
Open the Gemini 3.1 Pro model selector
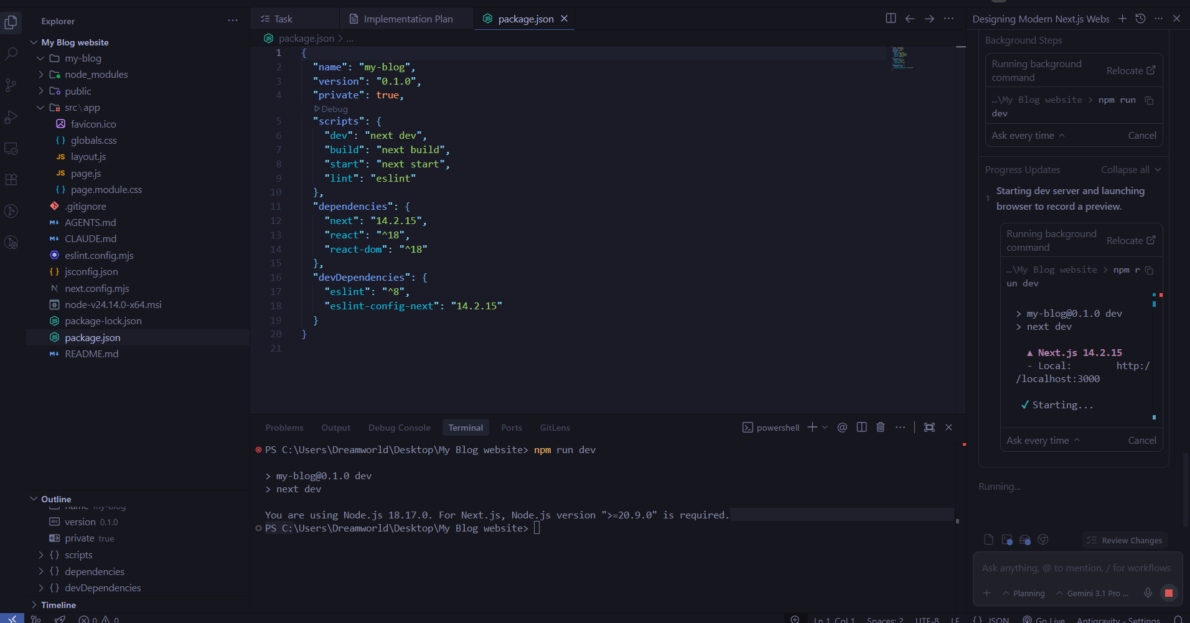click(x=1092, y=593)
